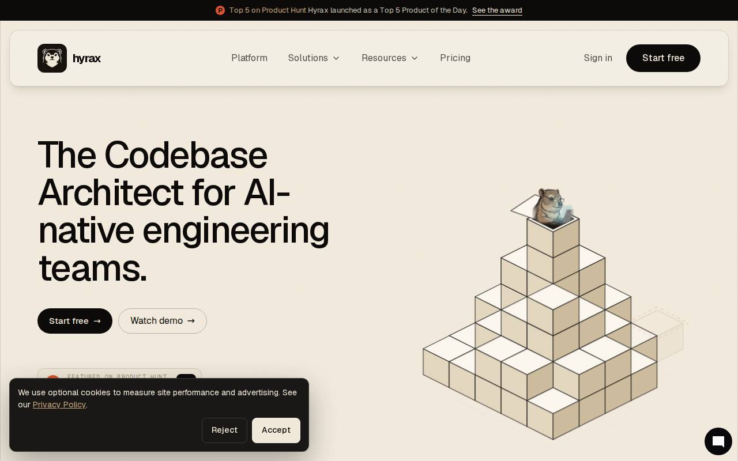738x461 pixels.
Task: Click the 'Top 5 on Product Hunt' text
Action: [268, 10]
